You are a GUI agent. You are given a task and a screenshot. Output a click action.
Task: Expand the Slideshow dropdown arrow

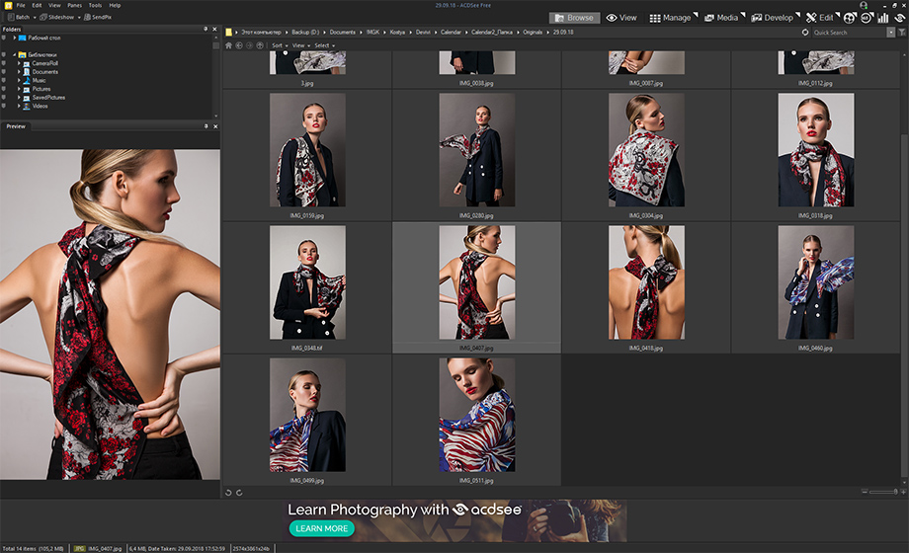pyautogui.click(x=79, y=18)
